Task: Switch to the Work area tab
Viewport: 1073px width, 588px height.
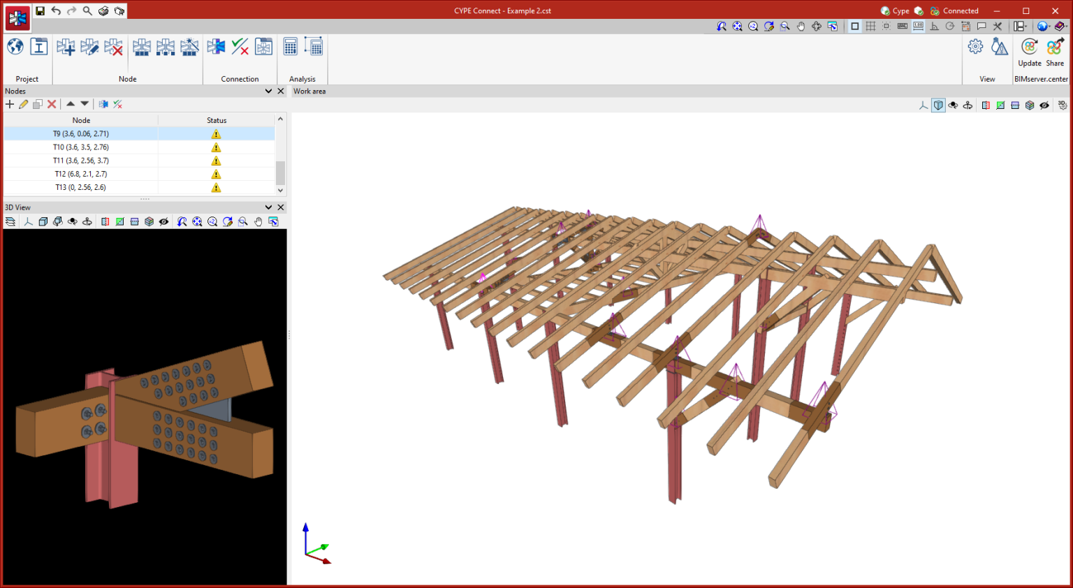Action: pos(309,91)
